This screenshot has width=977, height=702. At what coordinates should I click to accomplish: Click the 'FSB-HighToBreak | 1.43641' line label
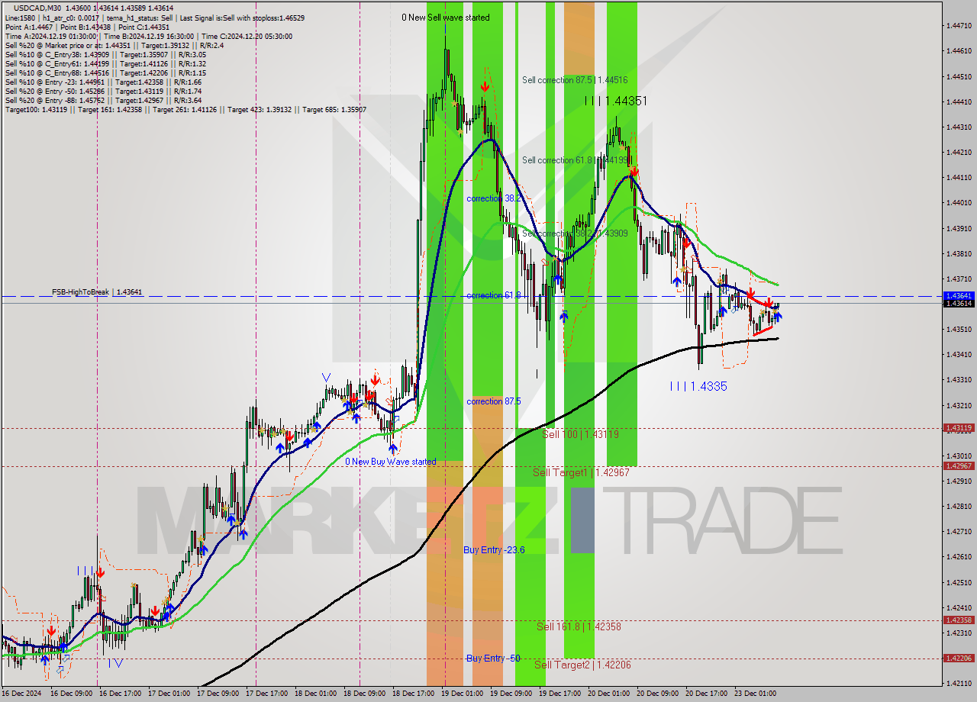[97, 291]
